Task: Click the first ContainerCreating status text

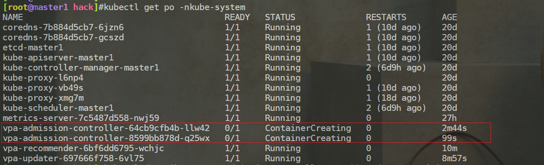Action: click(x=308, y=128)
